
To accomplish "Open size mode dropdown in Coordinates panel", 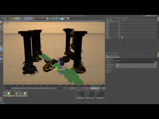I will (x=90, y=98).
